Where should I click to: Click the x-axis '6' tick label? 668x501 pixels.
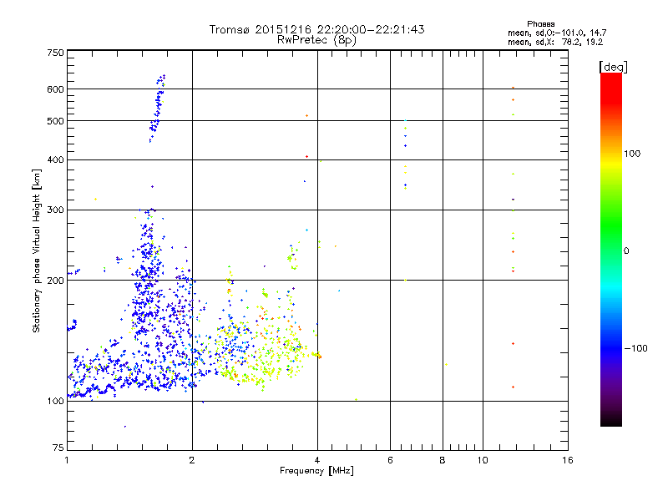coord(390,460)
